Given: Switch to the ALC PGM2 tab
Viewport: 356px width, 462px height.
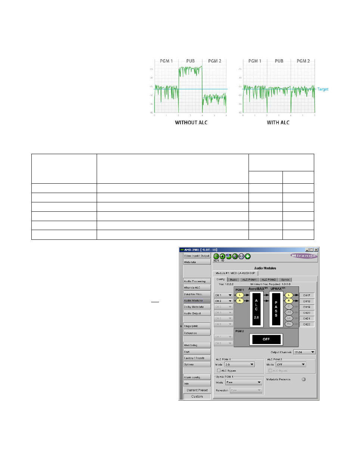Looking at the screenshot, I should click(269, 279).
